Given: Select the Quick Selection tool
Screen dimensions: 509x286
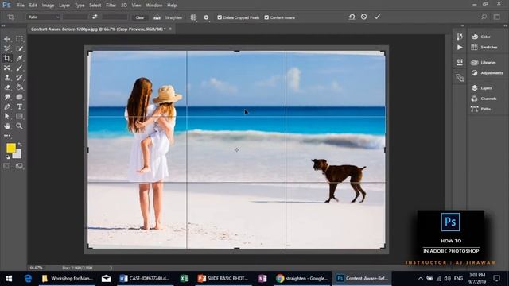Looking at the screenshot, I should click(19, 48).
